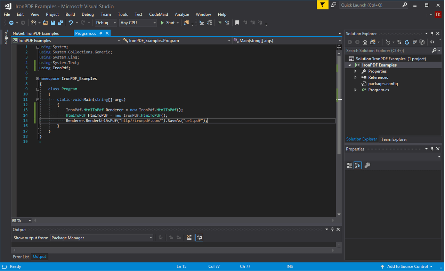Open the 90 % zoom level dropdown

22,220
